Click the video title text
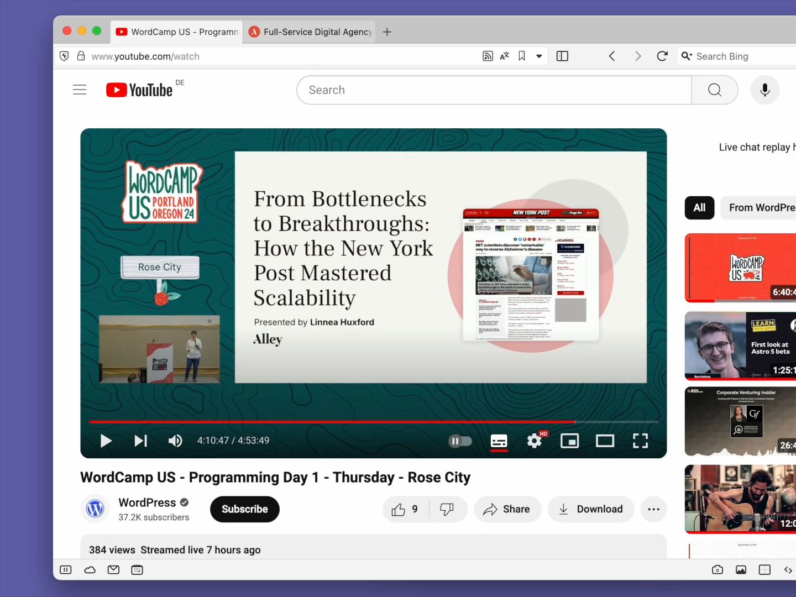 (x=275, y=478)
